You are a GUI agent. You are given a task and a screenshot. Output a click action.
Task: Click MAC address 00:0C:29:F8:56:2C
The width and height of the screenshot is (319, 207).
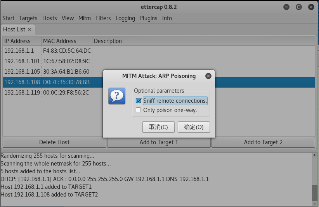66,93
